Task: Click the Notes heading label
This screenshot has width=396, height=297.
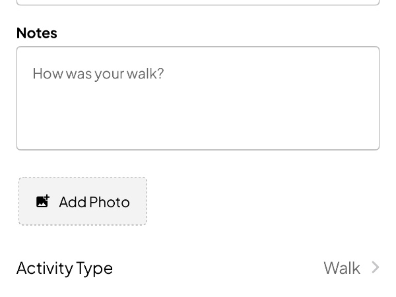Action: 37,33
